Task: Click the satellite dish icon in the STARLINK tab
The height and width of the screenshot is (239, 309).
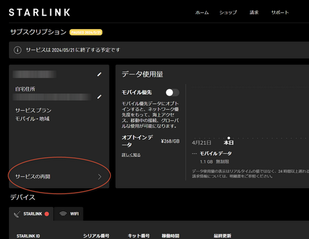Action: tap(17, 214)
